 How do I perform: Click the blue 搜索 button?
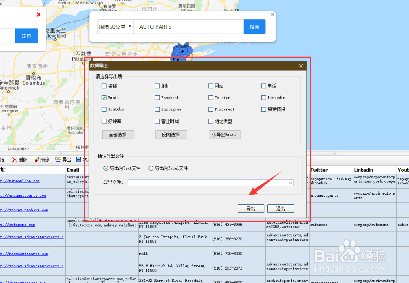click(254, 27)
